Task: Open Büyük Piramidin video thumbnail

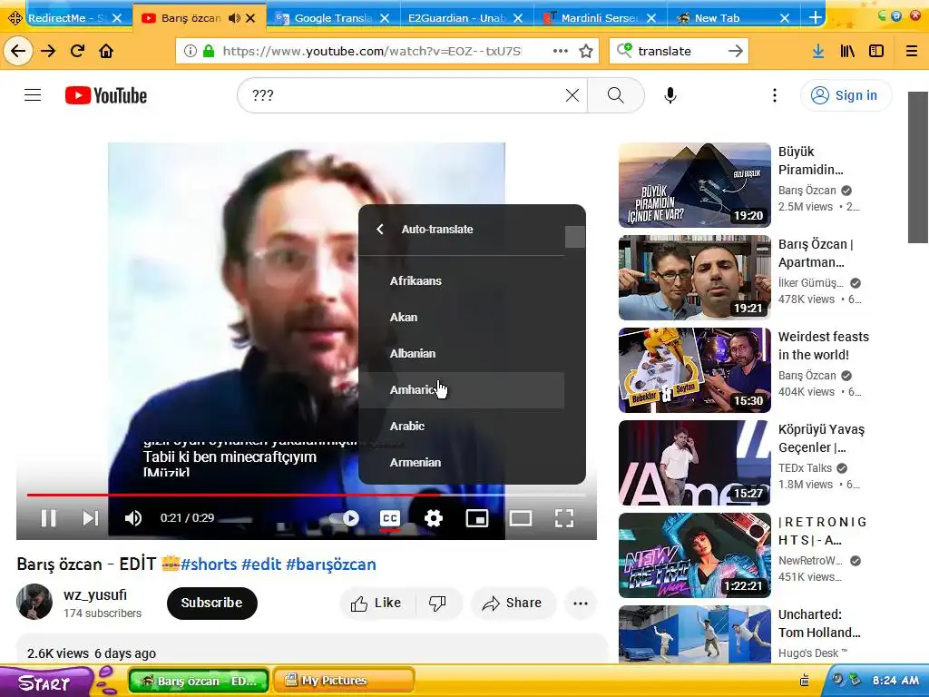Action: pos(694,185)
